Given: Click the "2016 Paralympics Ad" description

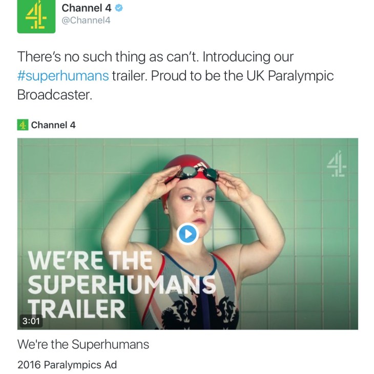Looking at the screenshot, I should [x=67, y=365].
